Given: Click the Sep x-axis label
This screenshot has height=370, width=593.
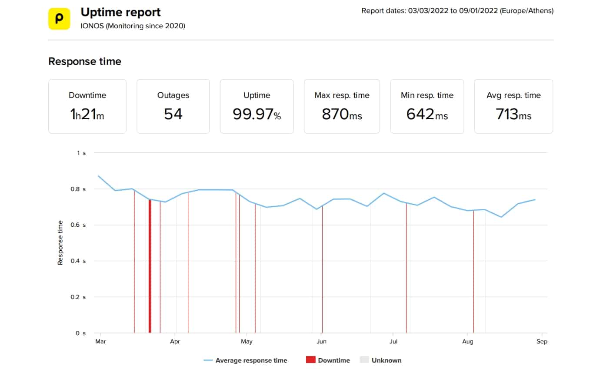Looking at the screenshot, I should (542, 342).
